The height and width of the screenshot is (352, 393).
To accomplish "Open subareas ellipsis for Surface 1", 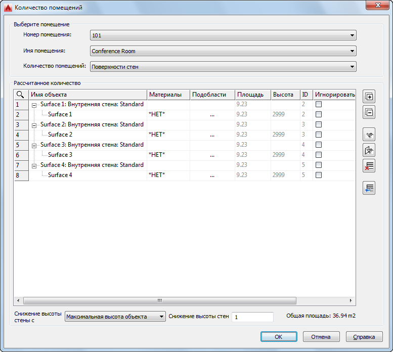I will [212, 115].
